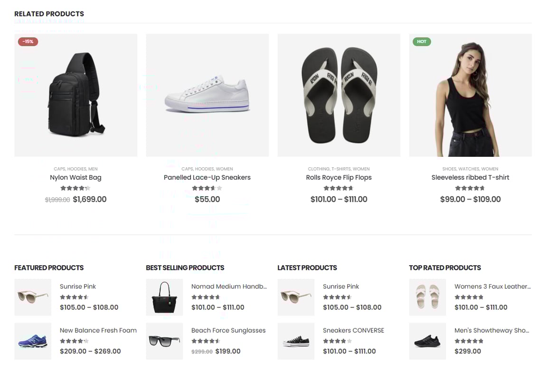Click the Nomad handbag thumbnail in Best Selling Products
This screenshot has width=546, height=365.
pos(164,297)
